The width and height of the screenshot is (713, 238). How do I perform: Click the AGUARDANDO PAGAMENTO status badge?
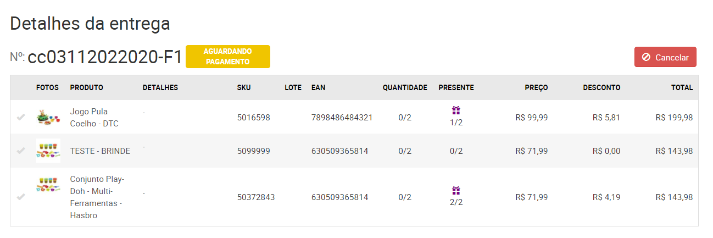pyautogui.click(x=227, y=57)
